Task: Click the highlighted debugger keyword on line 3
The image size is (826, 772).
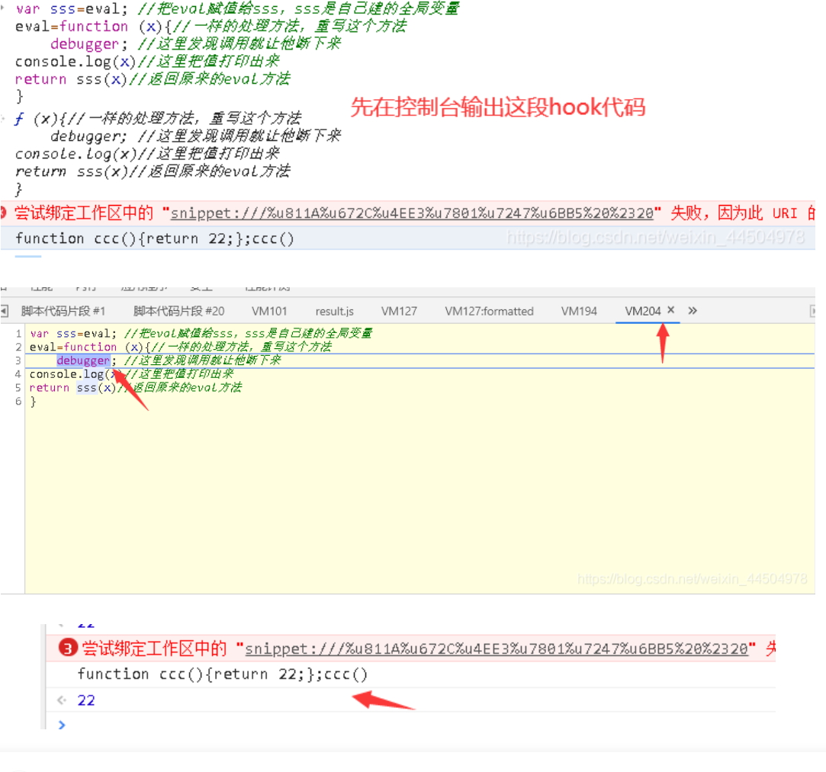Action: tap(83, 360)
